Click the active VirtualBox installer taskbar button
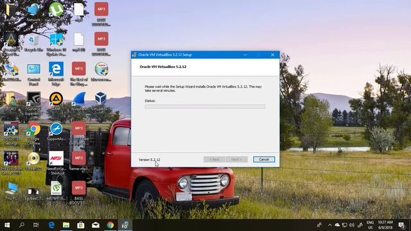Viewport: 411px width, 231px height. click(x=125, y=225)
